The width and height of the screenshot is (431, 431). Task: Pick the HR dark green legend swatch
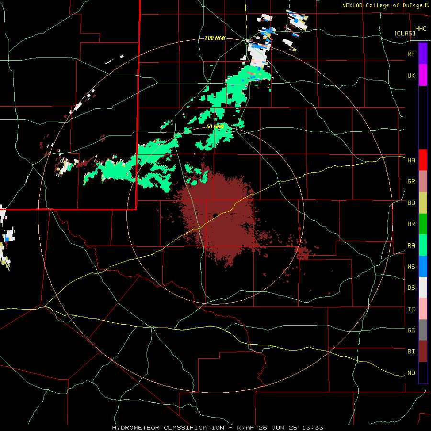click(423, 224)
